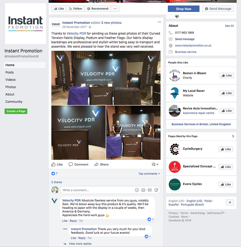Click the Send Message button
The width and height of the screenshot is (241, 247).
[x=218, y=9]
